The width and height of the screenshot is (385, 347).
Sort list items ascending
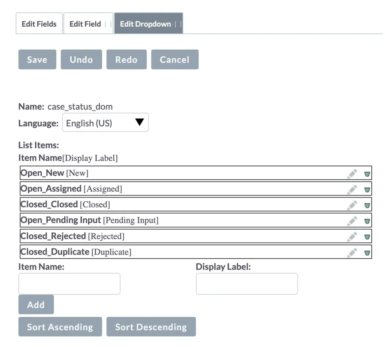(x=60, y=327)
